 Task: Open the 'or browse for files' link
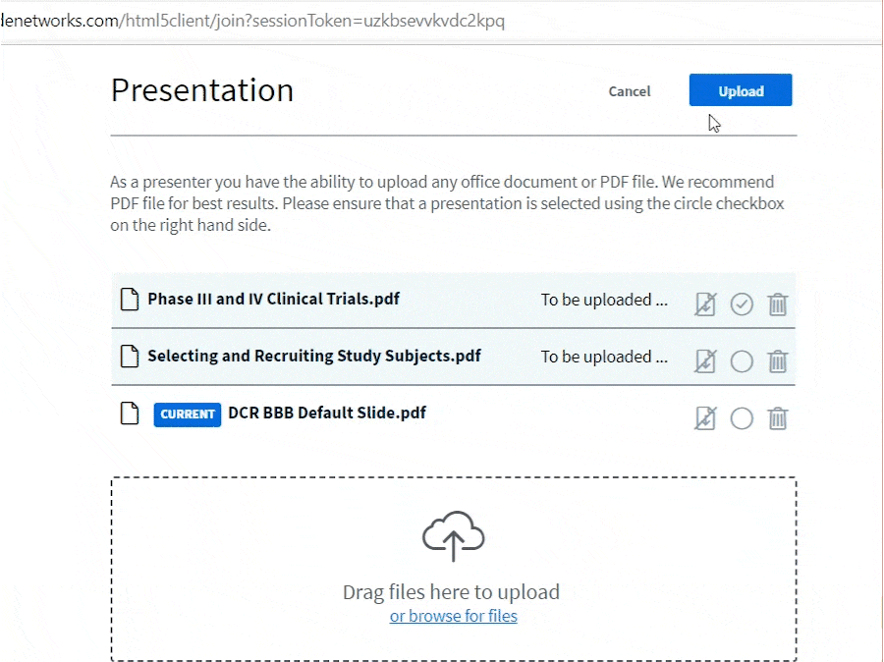click(453, 617)
